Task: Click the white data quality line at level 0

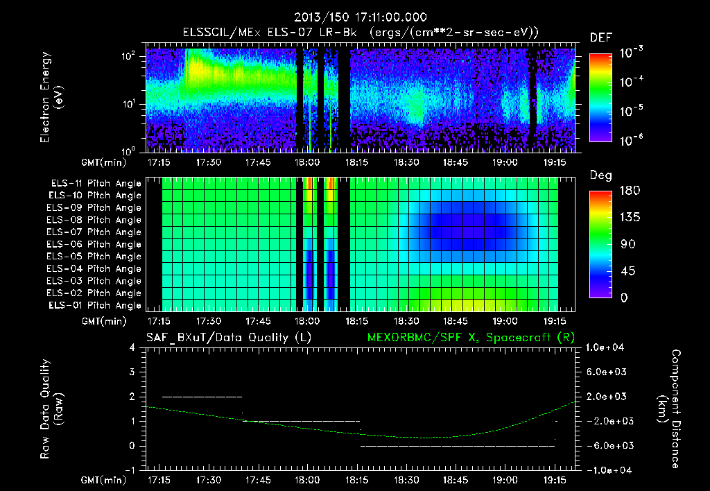Action: pos(458,446)
